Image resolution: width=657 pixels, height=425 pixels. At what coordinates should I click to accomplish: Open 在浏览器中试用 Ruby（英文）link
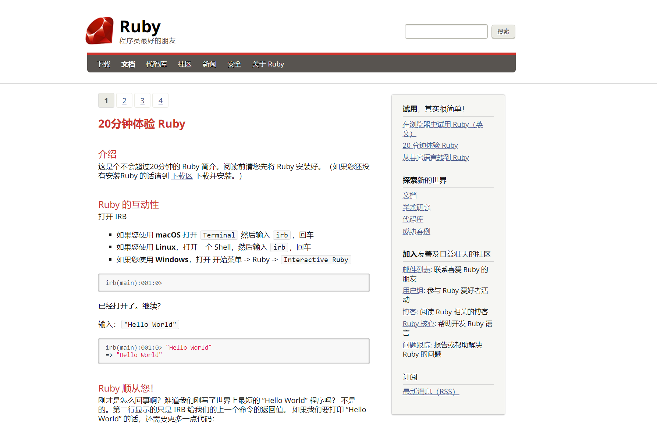tap(443, 129)
